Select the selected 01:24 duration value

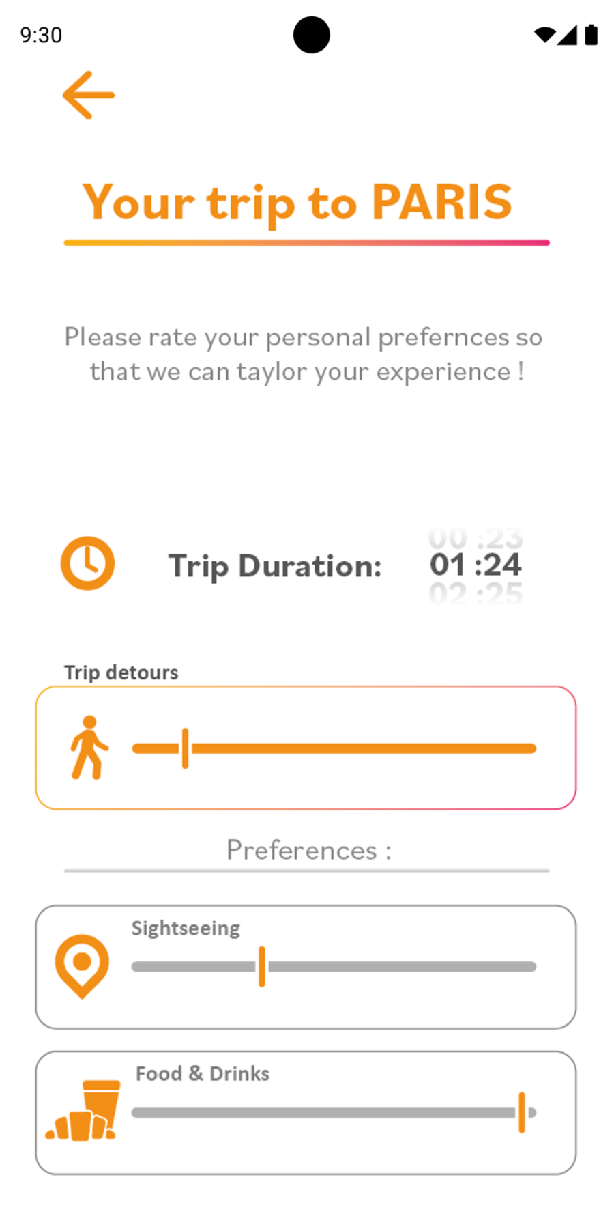[476, 565]
